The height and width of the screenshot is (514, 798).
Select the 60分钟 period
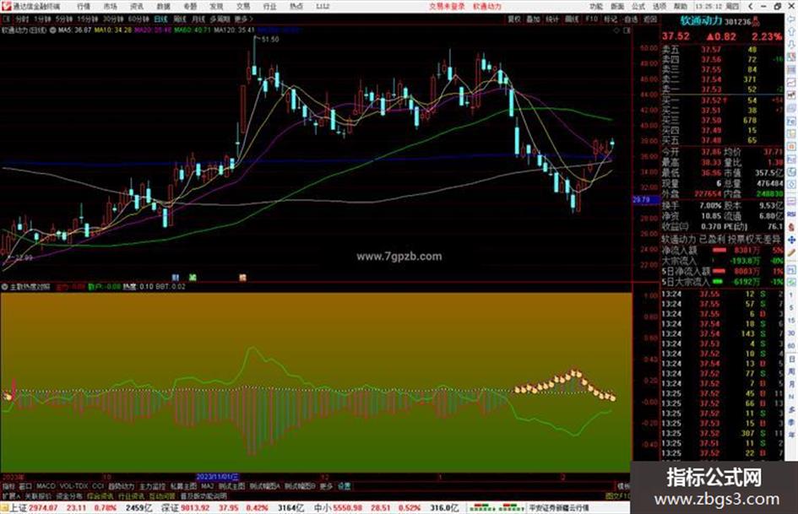point(138,19)
